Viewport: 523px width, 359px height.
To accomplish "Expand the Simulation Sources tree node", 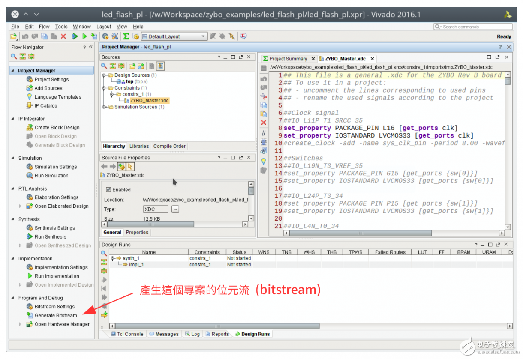I will (x=104, y=107).
